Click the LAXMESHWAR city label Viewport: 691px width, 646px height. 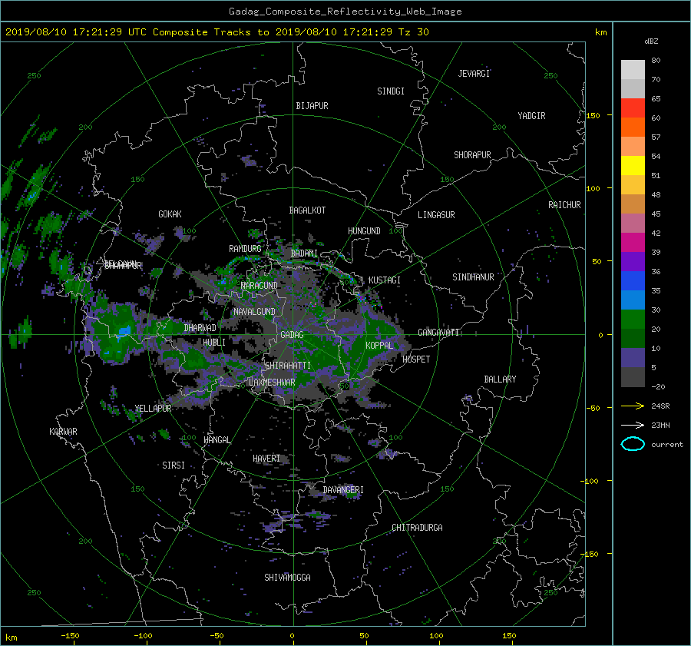[x=272, y=383]
